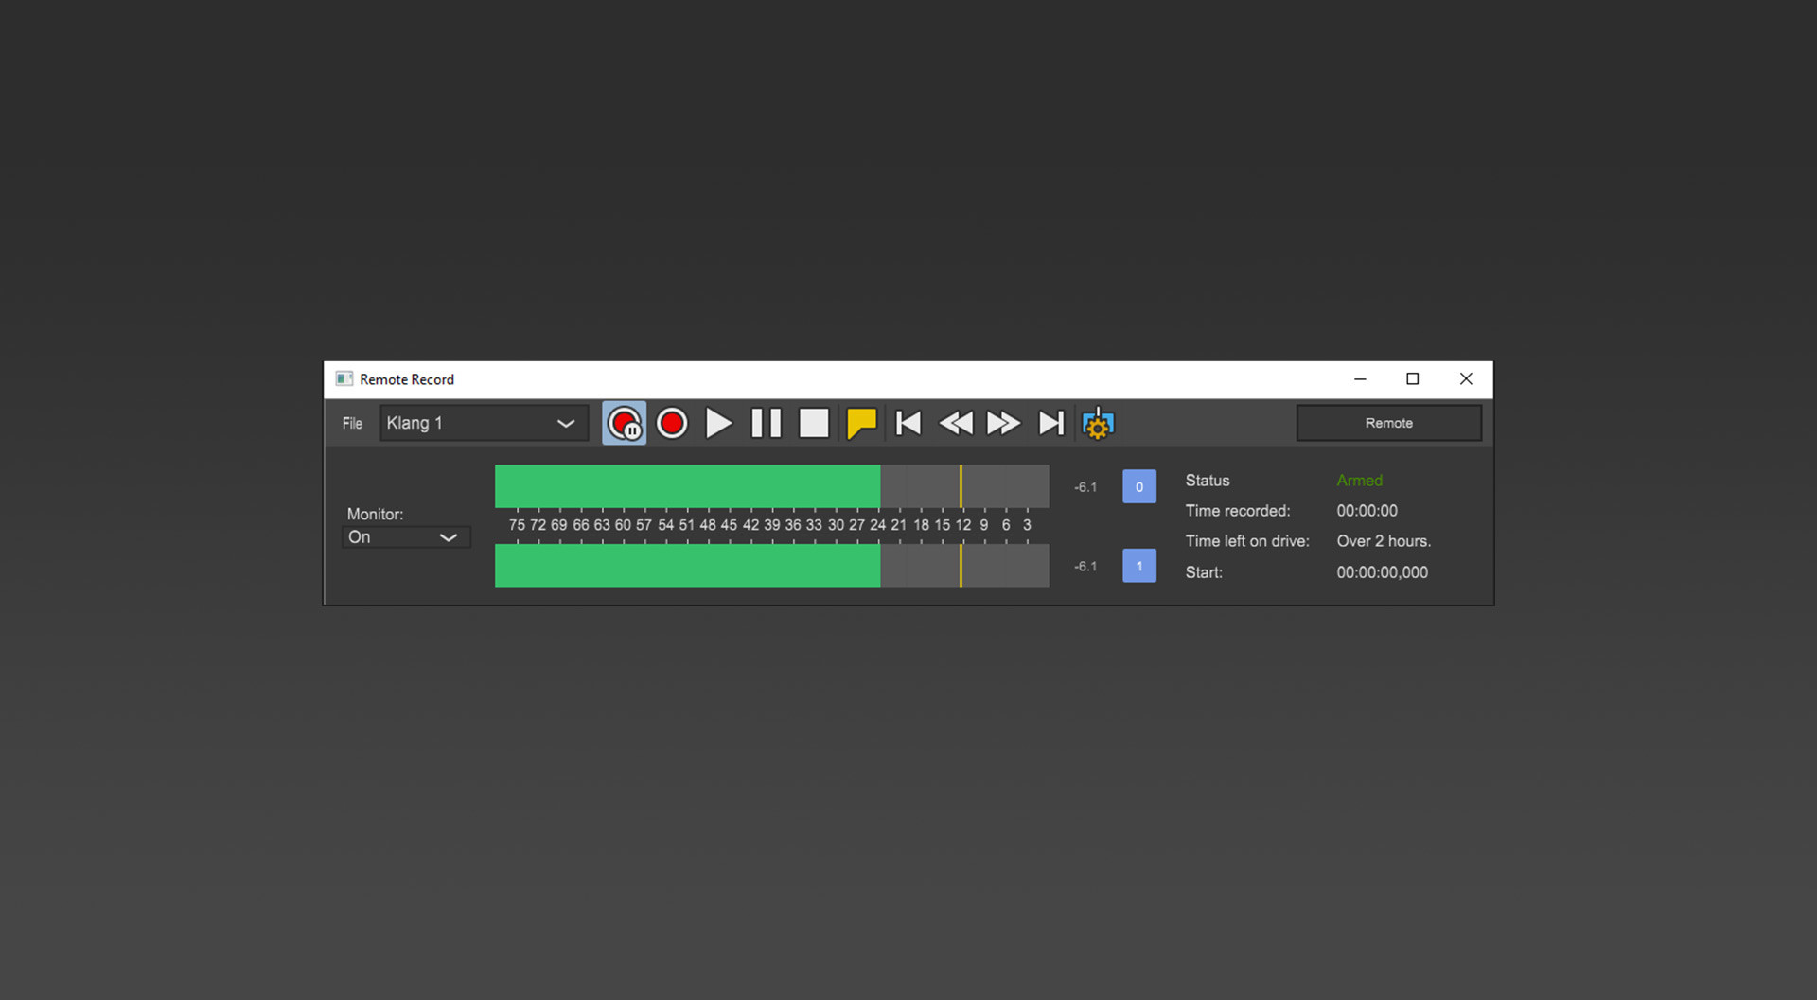Image resolution: width=1817 pixels, height=1000 pixels.
Task: Click the Remote button
Action: 1388,423
